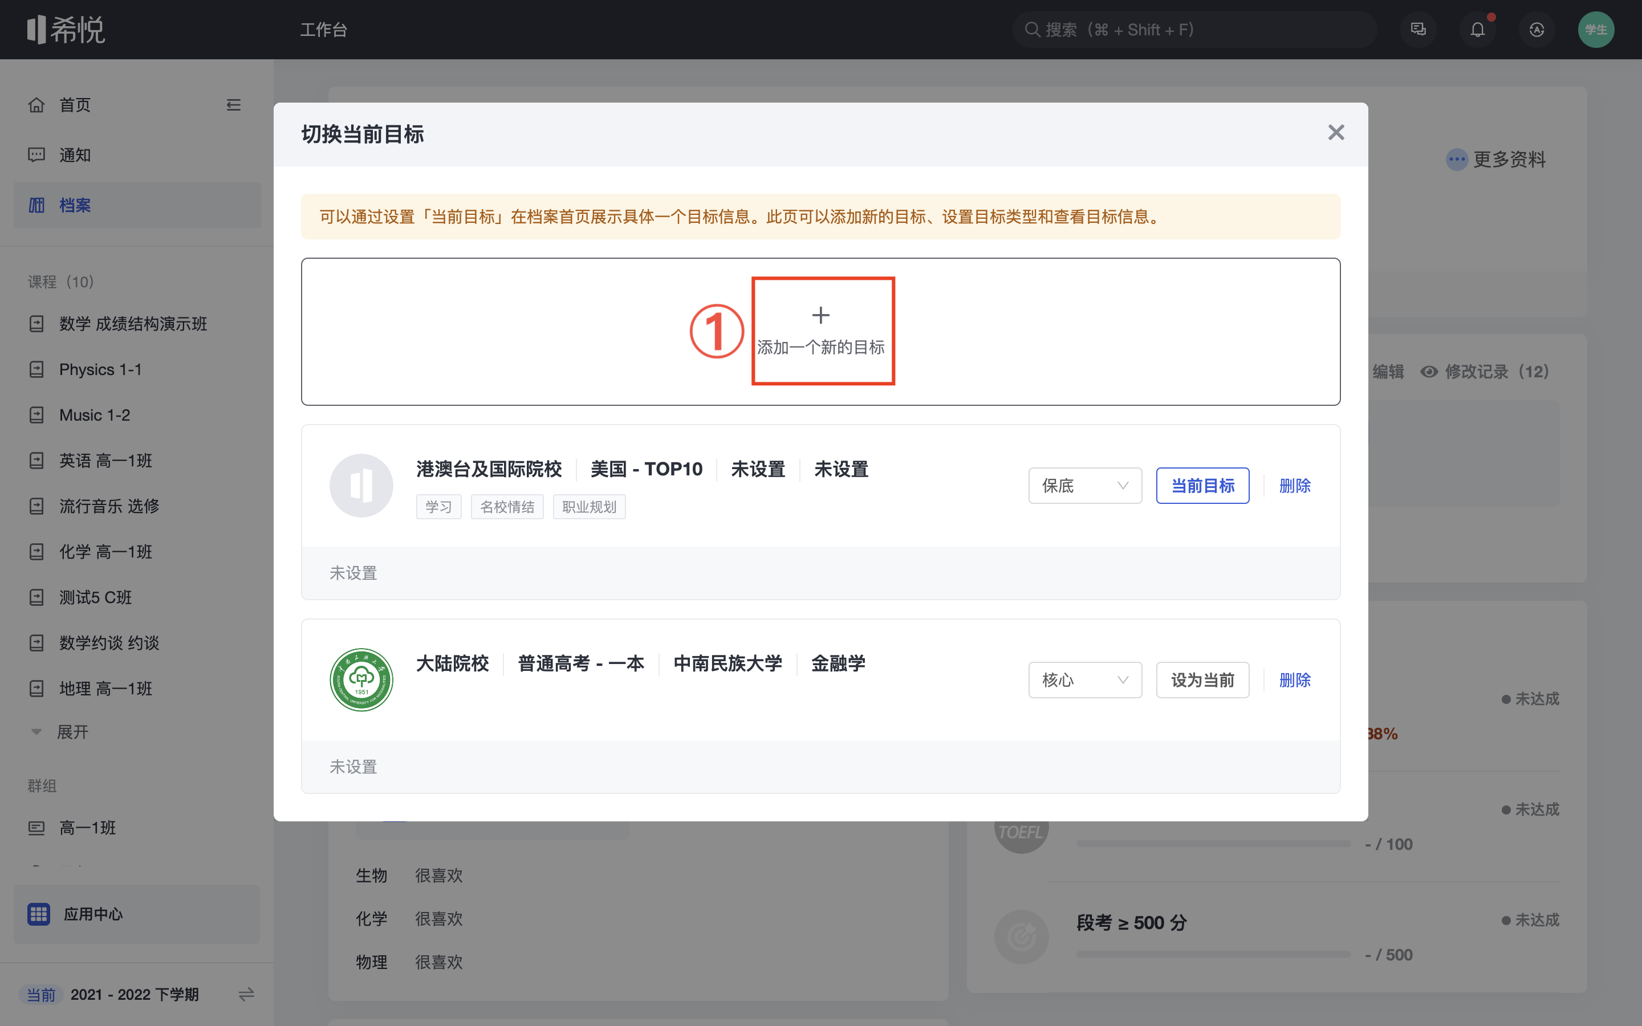
Task: Set 中南民族大学 as current with 设为当前
Action: click(x=1202, y=680)
